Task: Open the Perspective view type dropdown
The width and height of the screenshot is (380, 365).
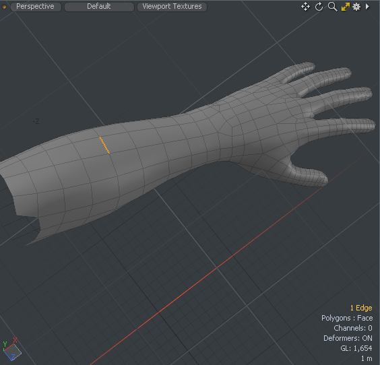Action: click(x=36, y=7)
